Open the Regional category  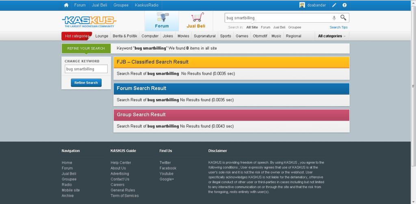[293, 36]
